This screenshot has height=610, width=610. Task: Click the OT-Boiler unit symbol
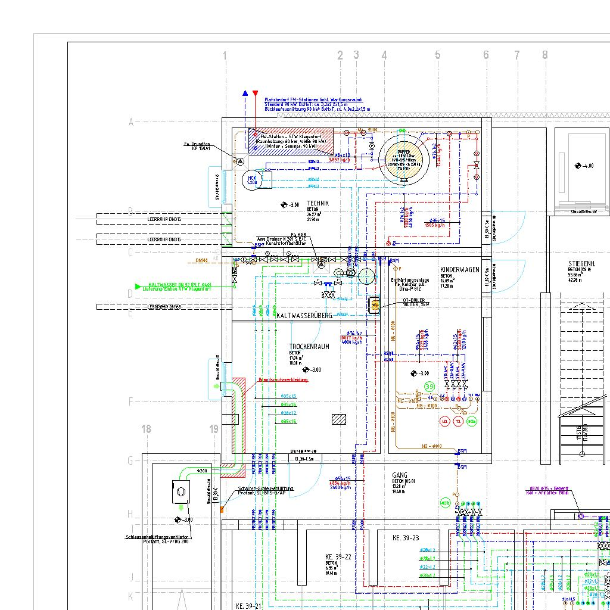(x=375, y=305)
